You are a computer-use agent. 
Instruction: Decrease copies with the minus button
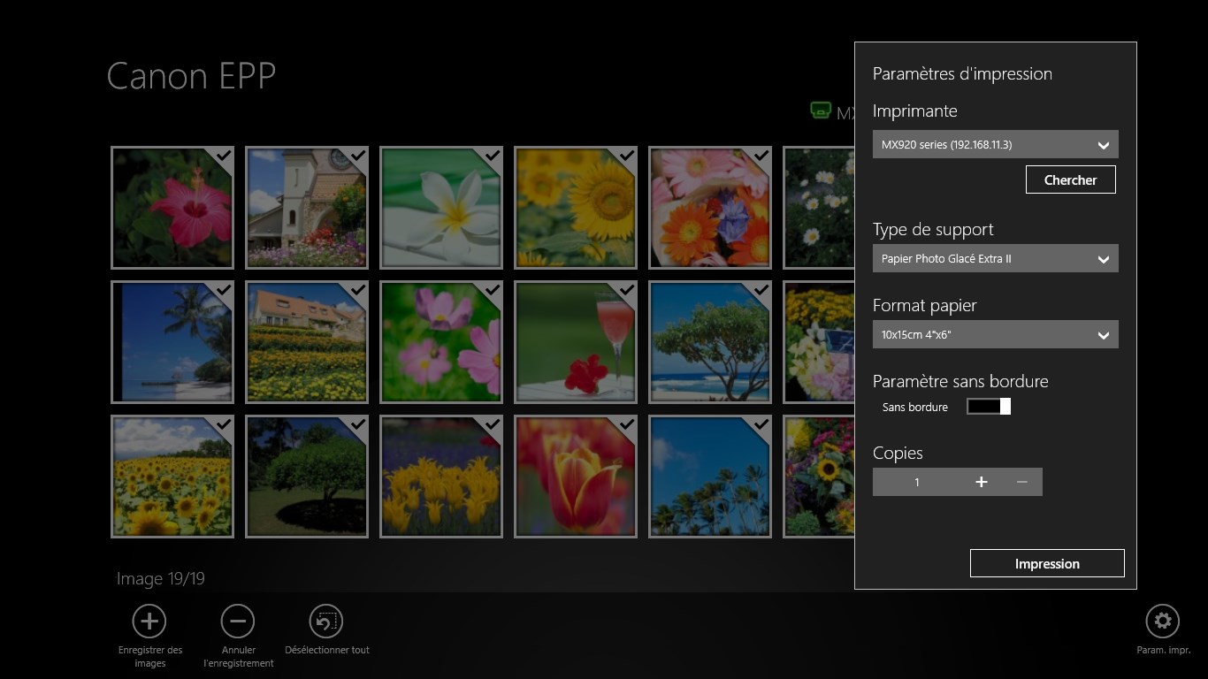coord(1022,482)
